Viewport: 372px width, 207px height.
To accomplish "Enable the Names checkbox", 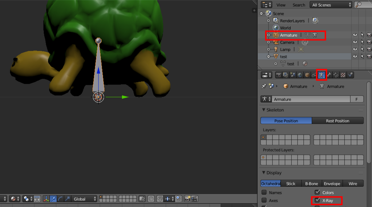I will point(264,192).
